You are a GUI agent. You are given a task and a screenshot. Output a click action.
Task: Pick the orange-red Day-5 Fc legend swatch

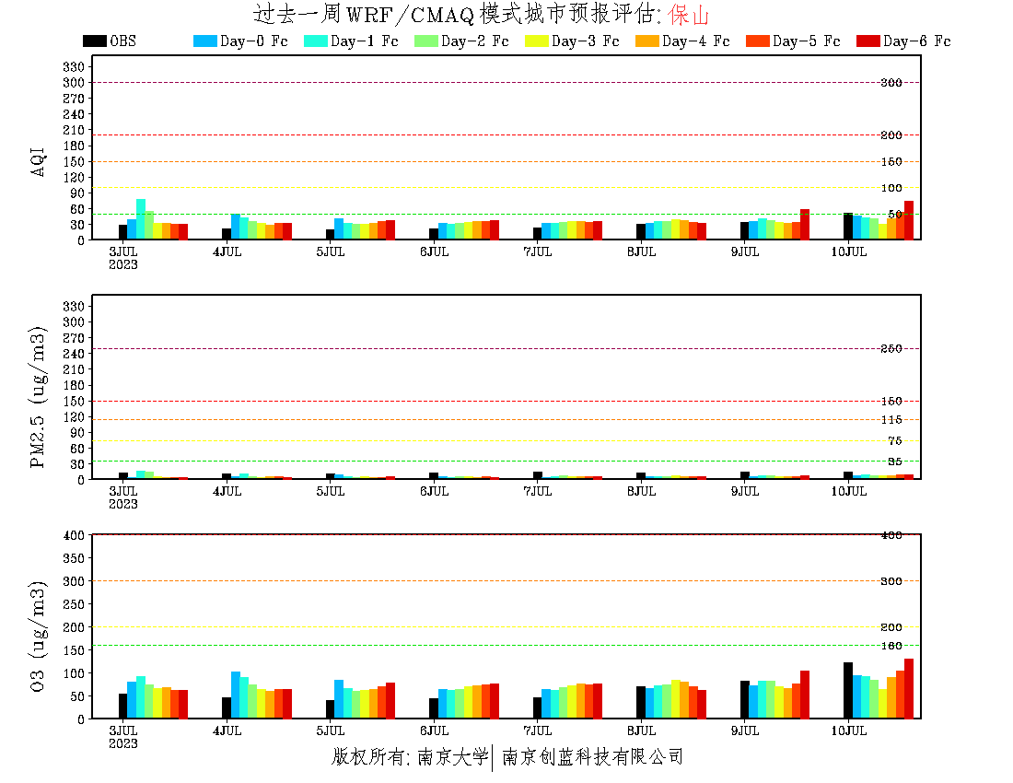757,41
